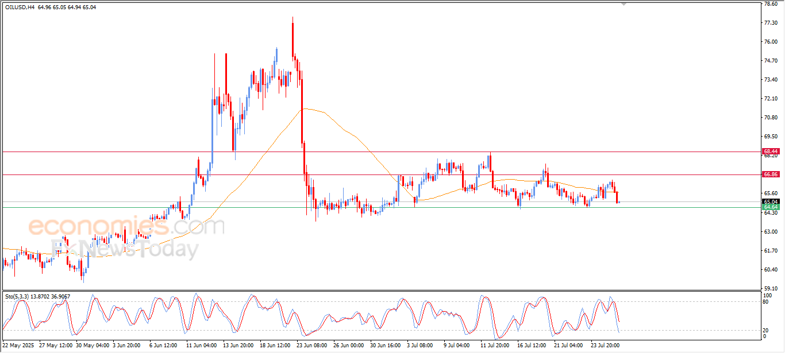
Task: Click the 69.50 price axis label
Action: click(x=770, y=137)
